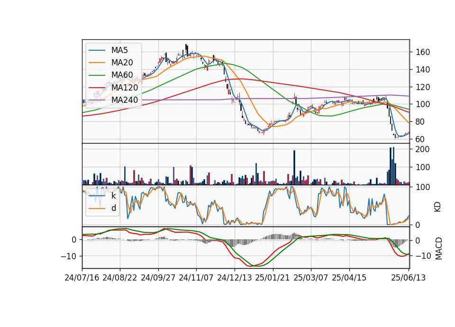Click the 24/11/07 date tick label
The height and width of the screenshot is (327, 455).
pos(196,278)
